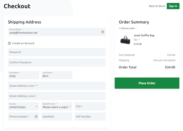Collapse the 1 Item in Cart section
The width and height of the screenshot is (183, 131).
point(128,28)
